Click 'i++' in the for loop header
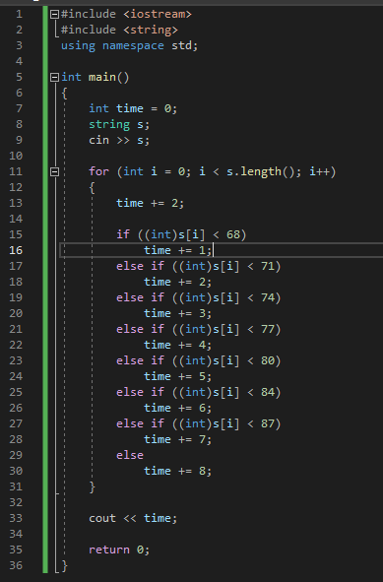 [x=319, y=171]
